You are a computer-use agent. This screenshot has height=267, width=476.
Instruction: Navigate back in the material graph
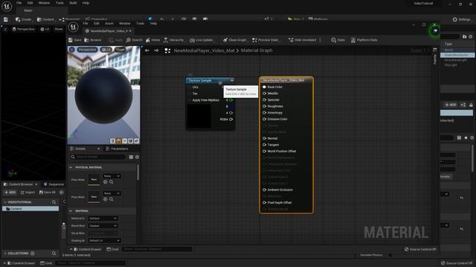(147, 50)
